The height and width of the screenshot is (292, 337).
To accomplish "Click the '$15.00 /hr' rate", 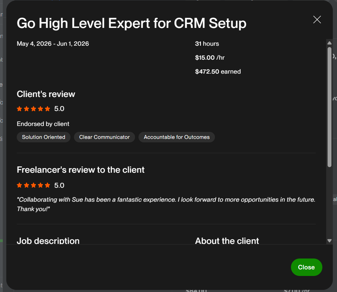I will (x=210, y=58).
